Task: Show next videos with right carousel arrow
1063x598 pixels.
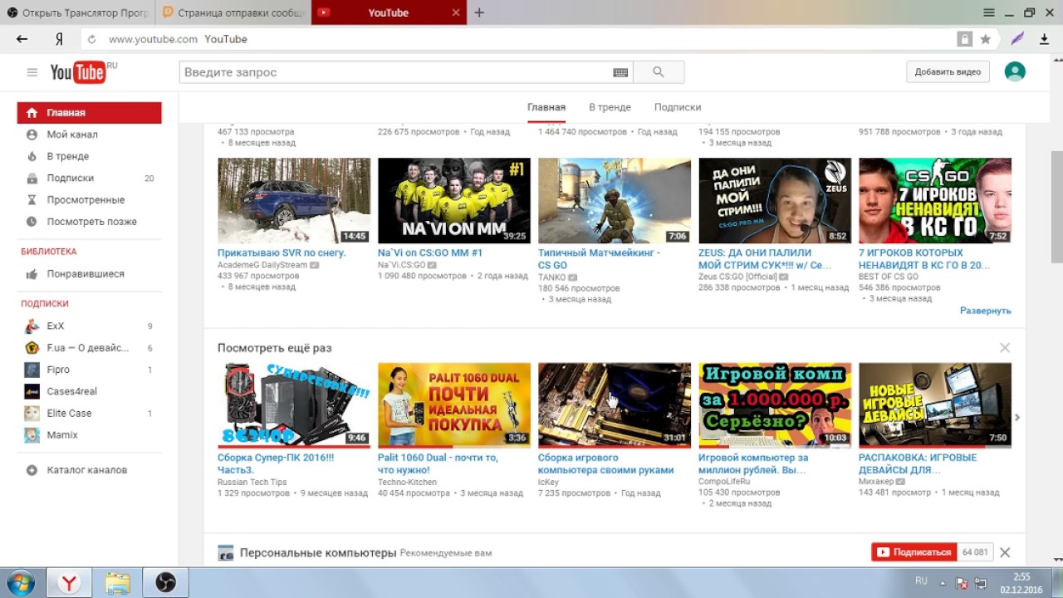Action: (1017, 418)
